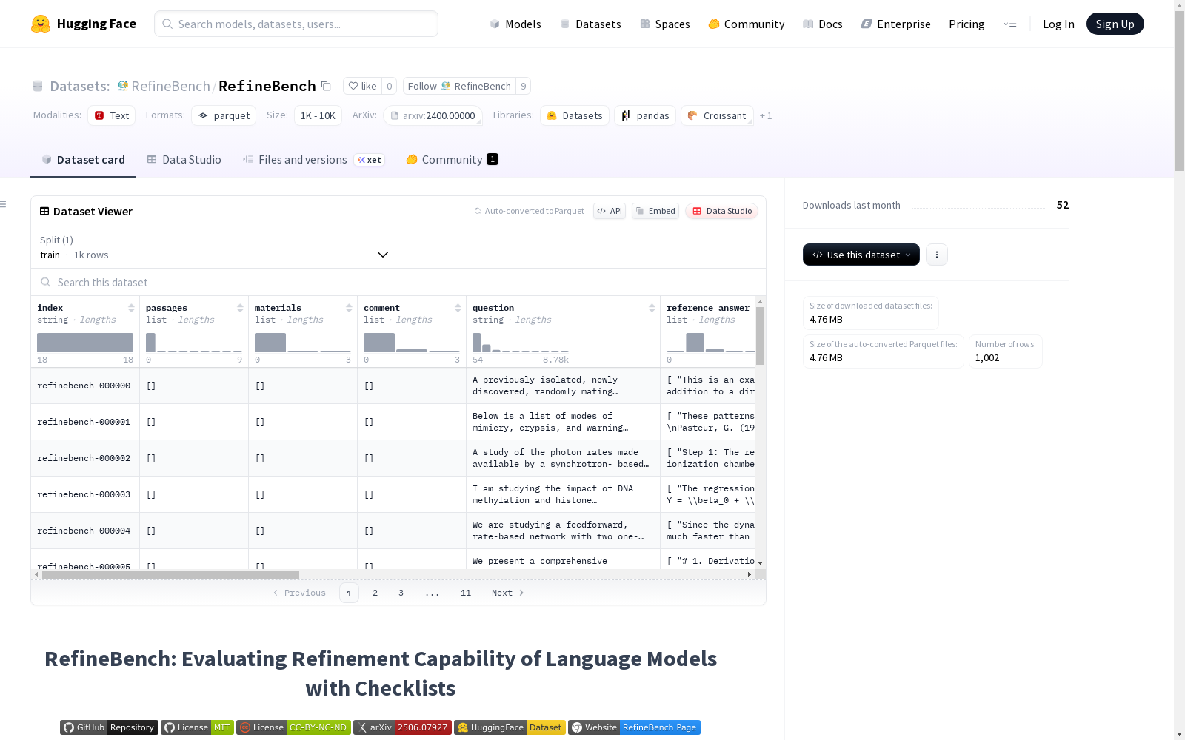Open Spaces in the top navigation
1185x740 pixels.
point(665,24)
